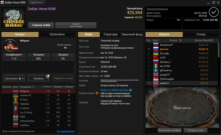
Task: Click the Zodiac Horse ¥200 tournament title
Action: tap(42, 9)
